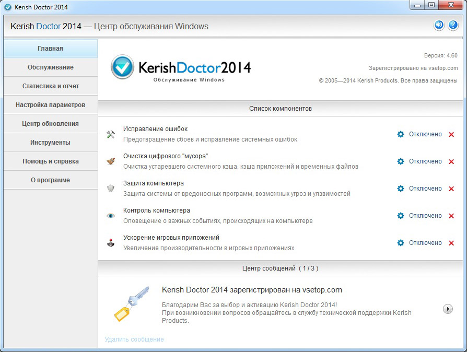Viewport: 467px width, 352px height.
Task: Open gear settings for Защита компьютера
Action: (401, 189)
